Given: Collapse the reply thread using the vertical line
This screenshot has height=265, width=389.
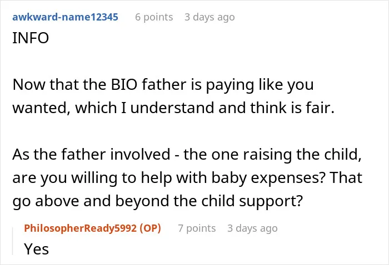Looking at the screenshot, I should pos(13,241).
